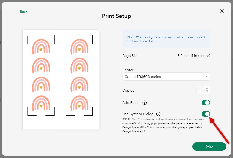Image resolution: width=233 pixels, height=158 pixels.
Task: Select the top-left rainbow in the preview
Action: [41, 46]
